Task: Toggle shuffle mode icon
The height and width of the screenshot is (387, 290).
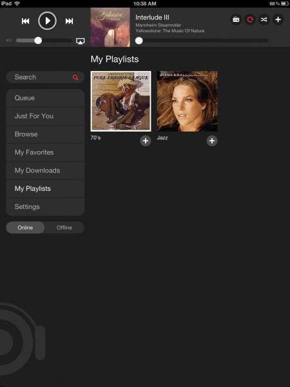Action: pyautogui.click(x=264, y=19)
